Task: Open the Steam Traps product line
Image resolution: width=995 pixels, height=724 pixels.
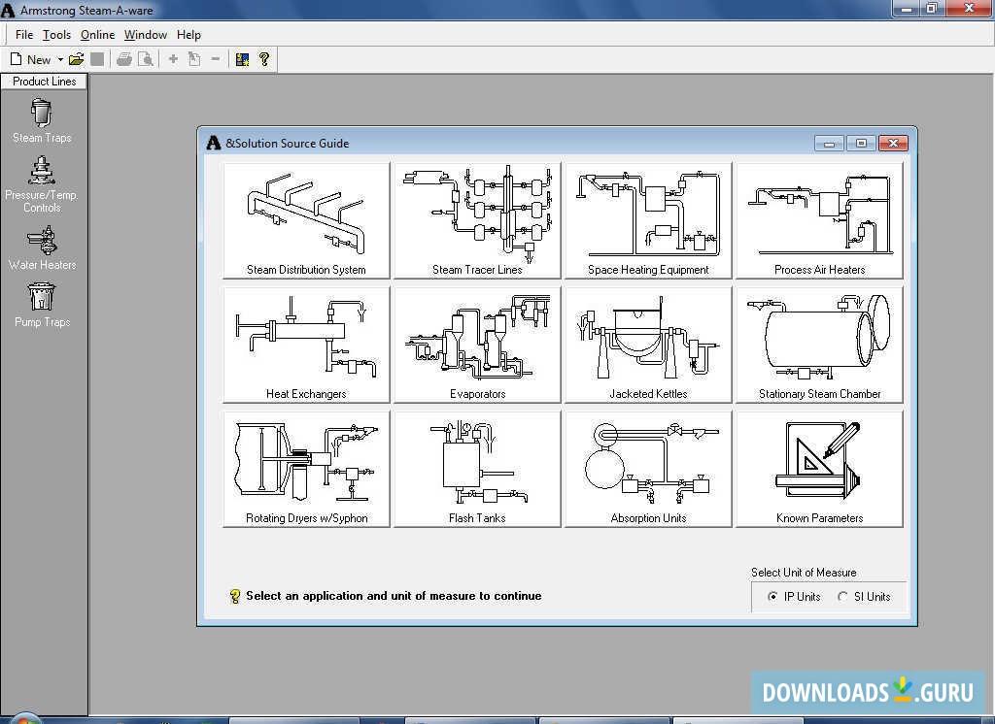Action: (42, 120)
